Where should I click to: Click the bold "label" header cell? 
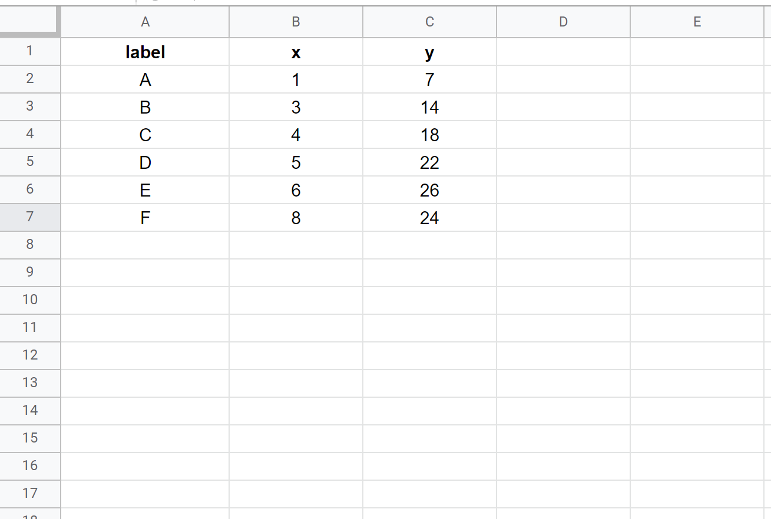(145, 52)
